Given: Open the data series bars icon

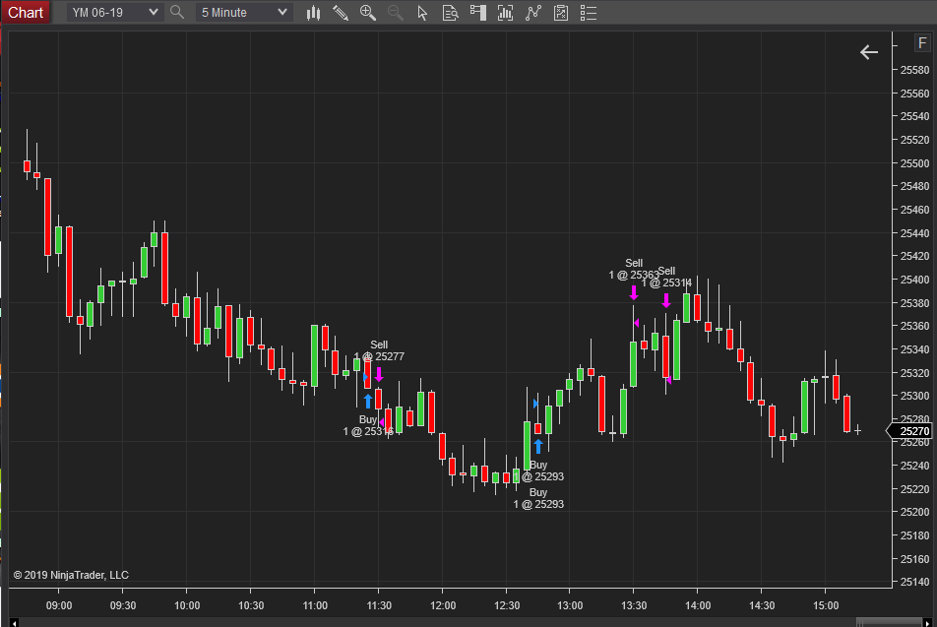Looking at the screenshot, I should [x=506, y=13].
